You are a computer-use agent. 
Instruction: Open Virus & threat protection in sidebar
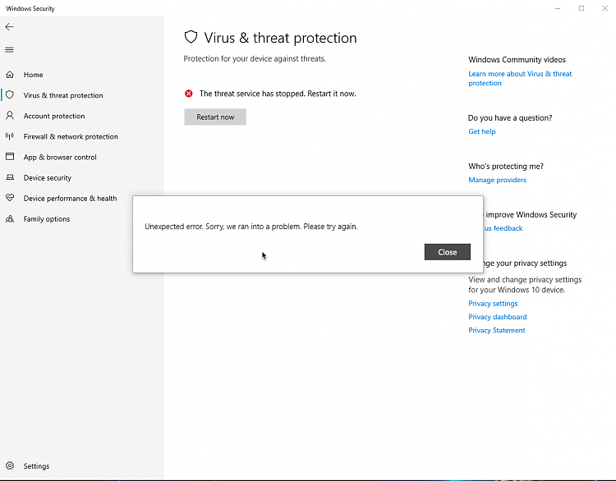pos(63,95)
